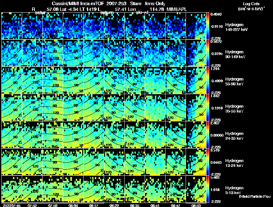The height and width of the screenshot is (207, 273).
Task: Click the longitude value '114.78'
Action: [157, 9]
